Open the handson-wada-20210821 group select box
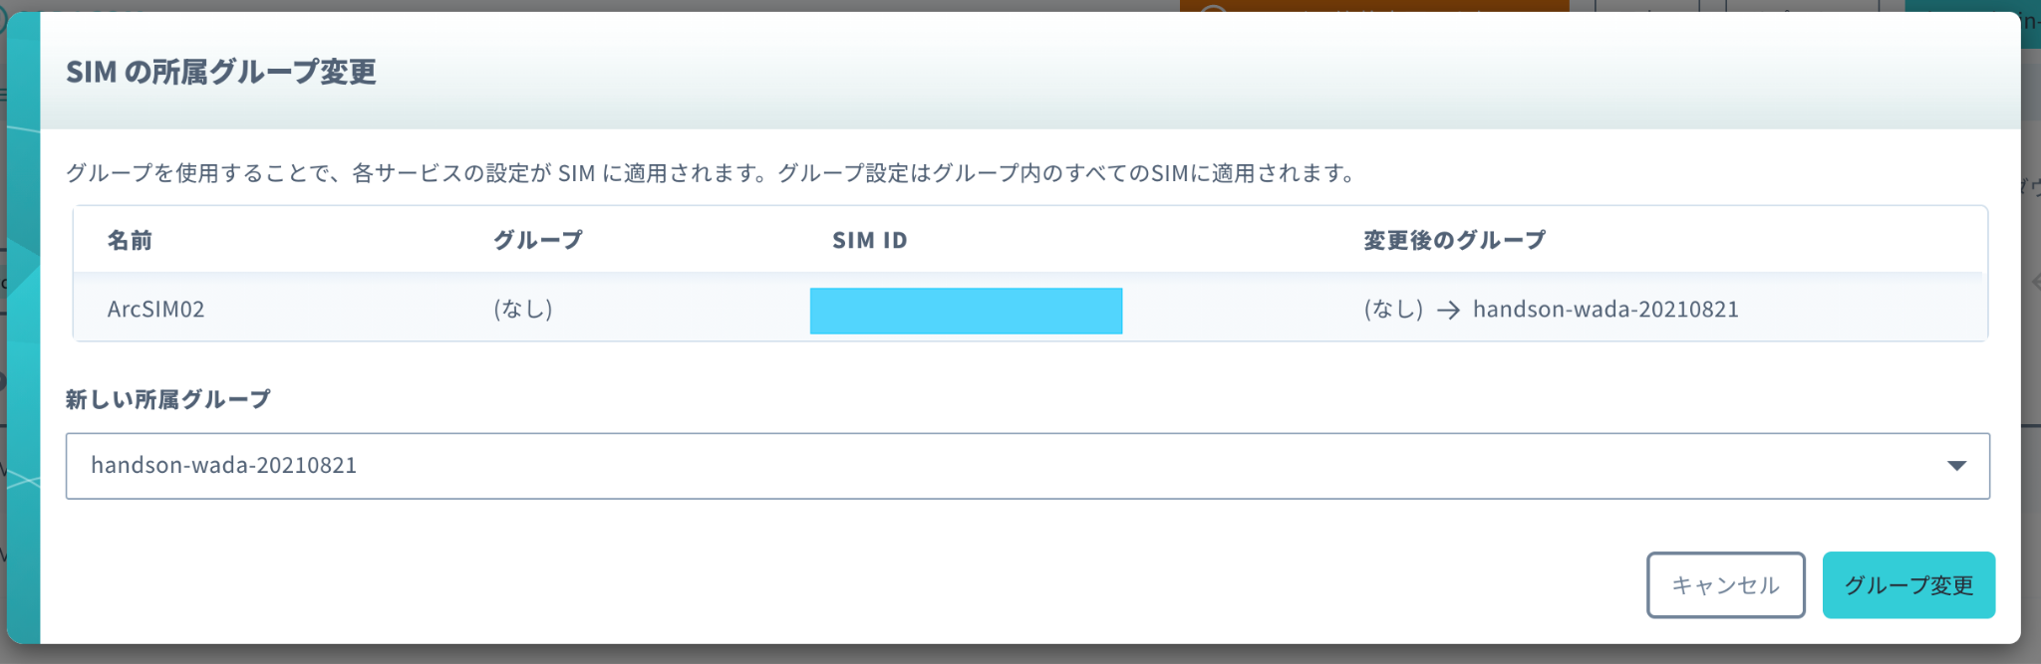2041x664 pixels. point(1027,466)
